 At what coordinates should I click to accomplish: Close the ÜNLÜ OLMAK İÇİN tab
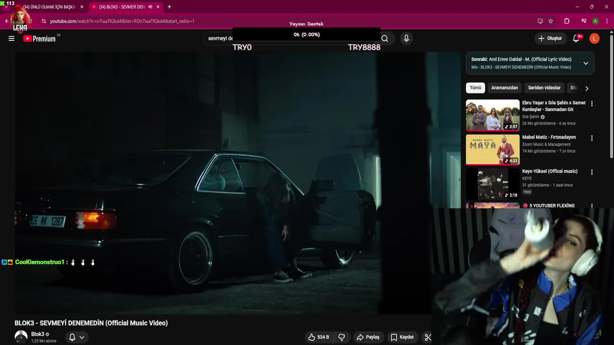(82, 7)
